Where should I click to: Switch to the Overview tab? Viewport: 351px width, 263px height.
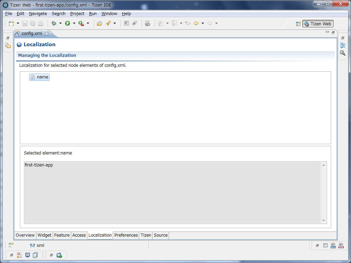(x=25, y=235)
